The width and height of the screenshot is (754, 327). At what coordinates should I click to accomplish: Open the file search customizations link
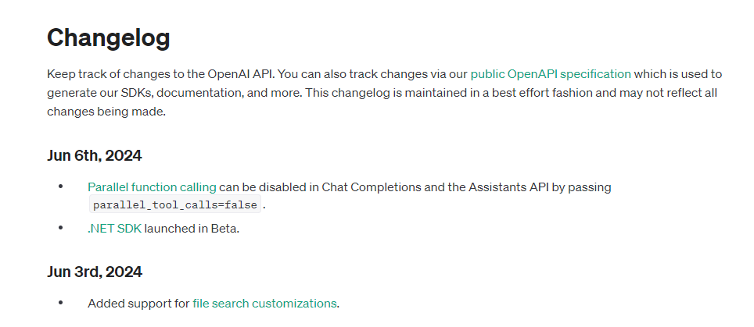pyautogui.click(x=264, y=304)
